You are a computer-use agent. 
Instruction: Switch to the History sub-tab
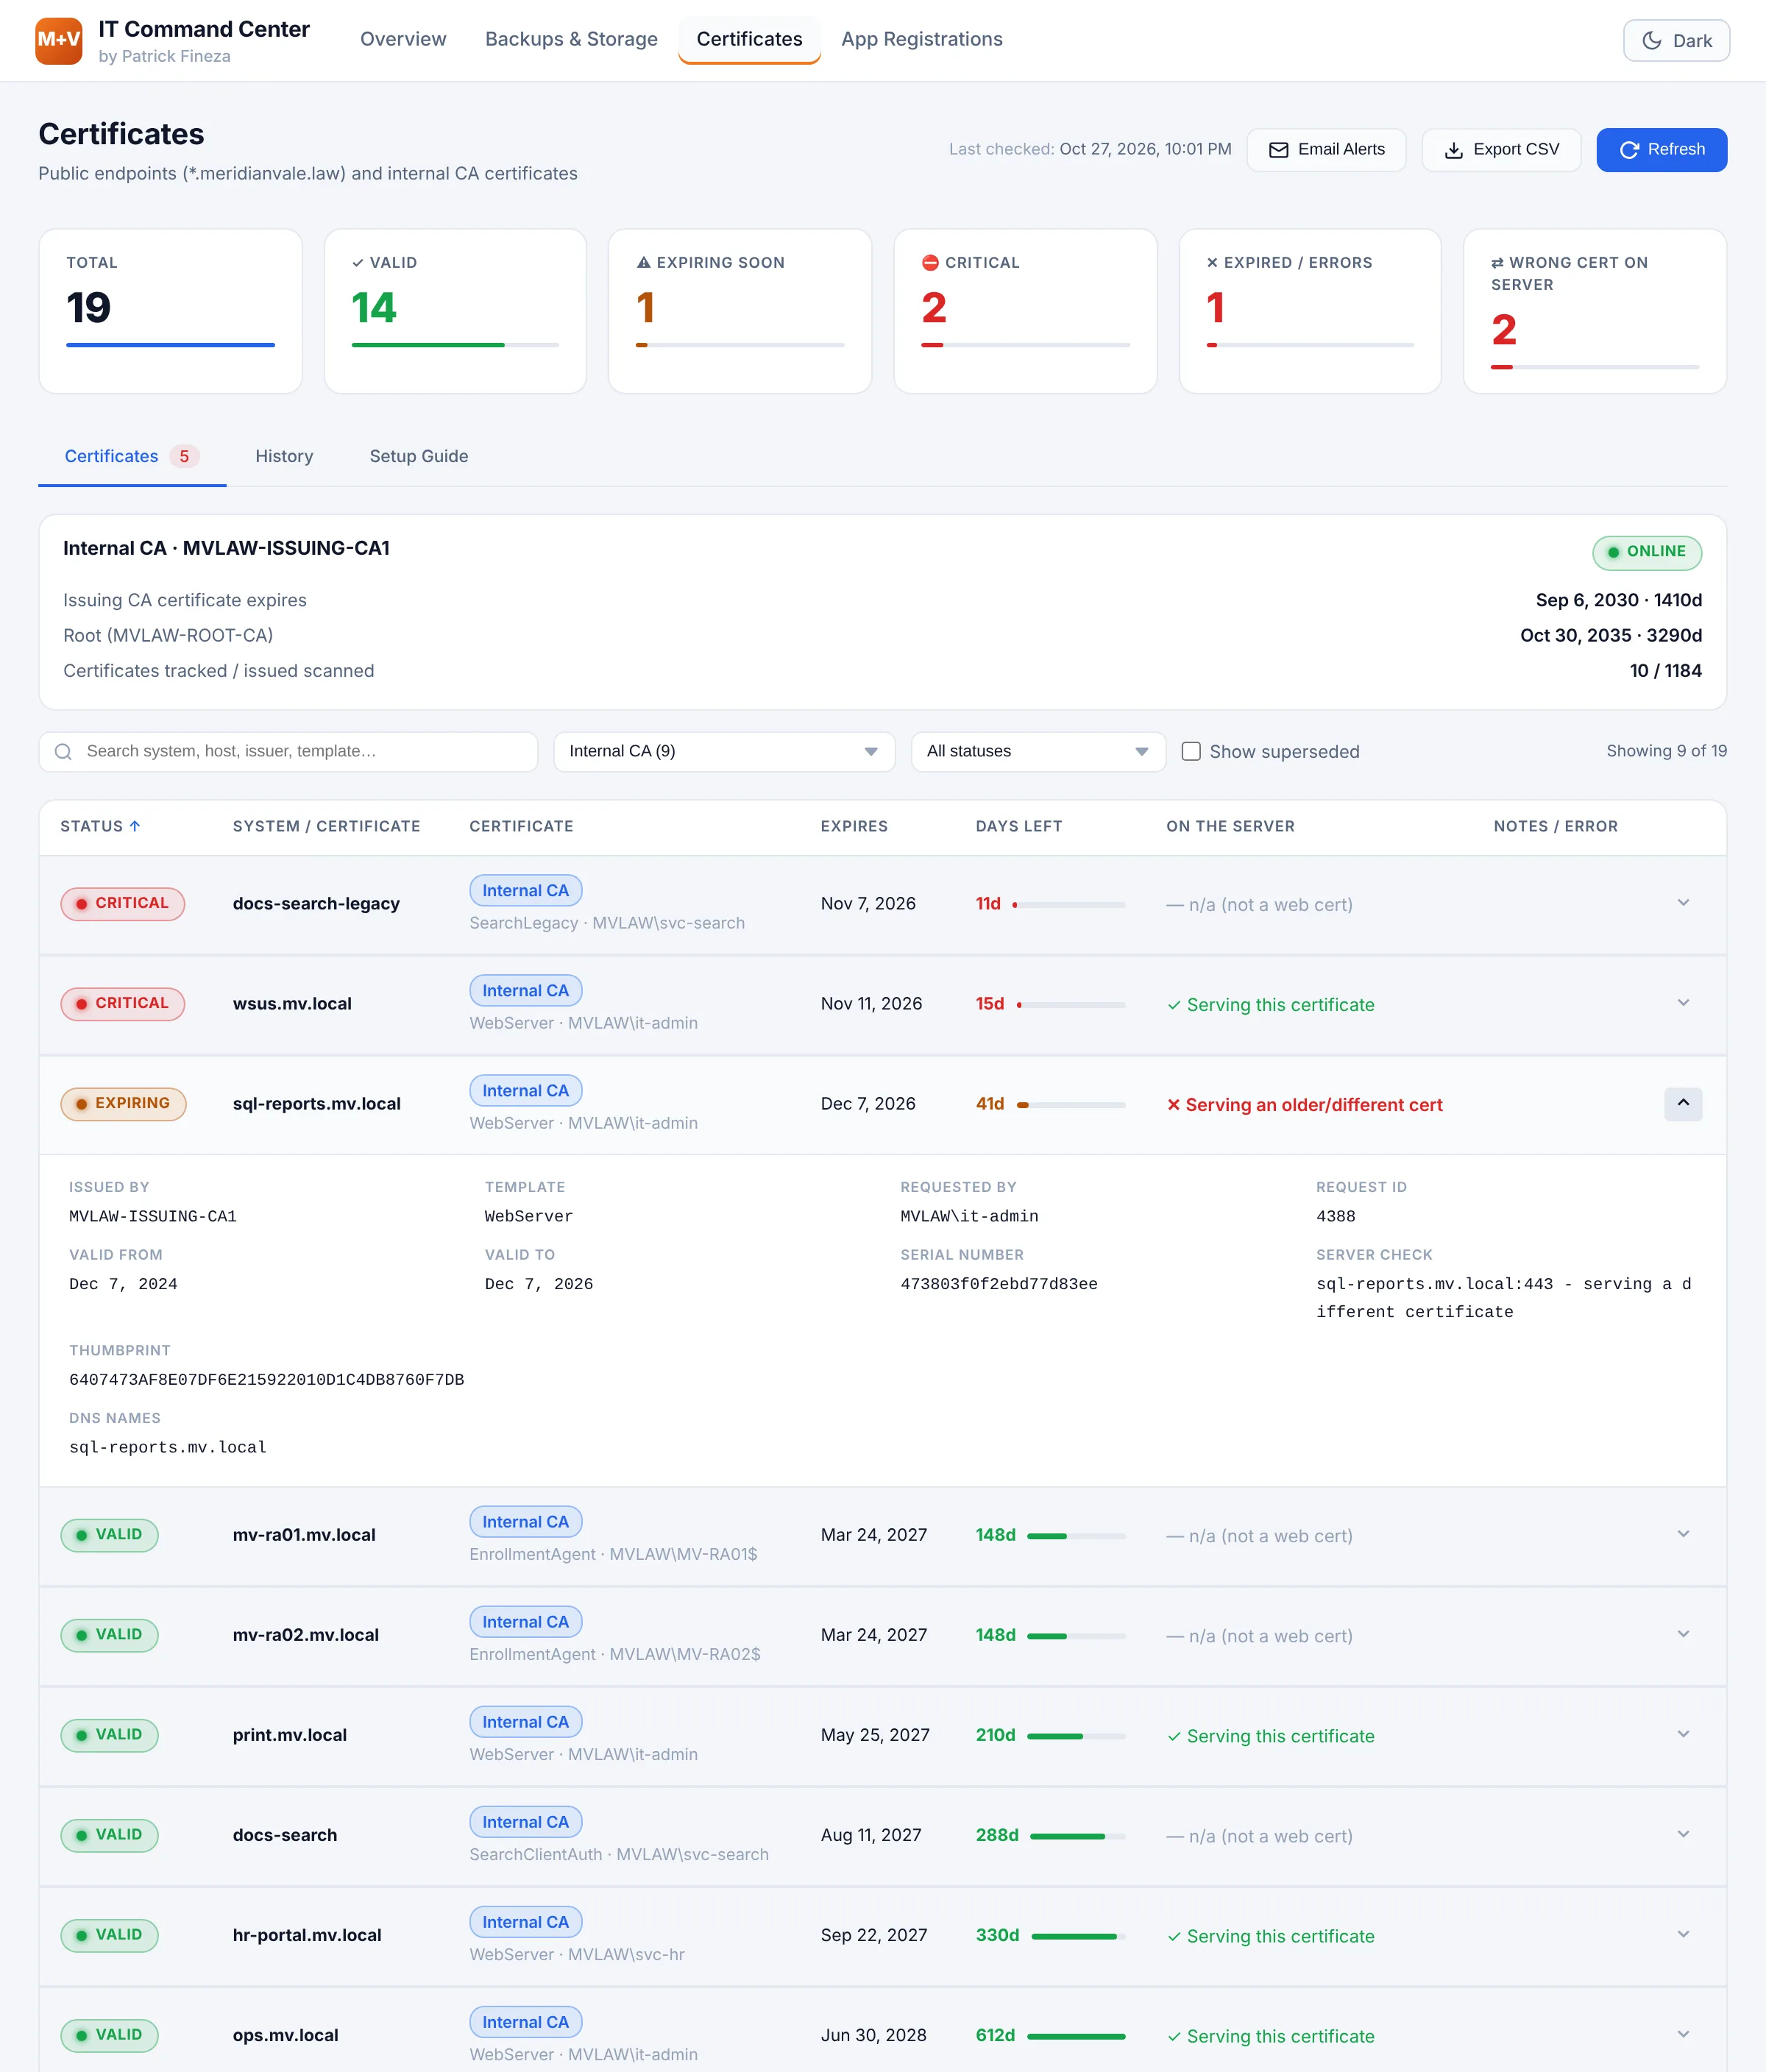coord(284,456)
